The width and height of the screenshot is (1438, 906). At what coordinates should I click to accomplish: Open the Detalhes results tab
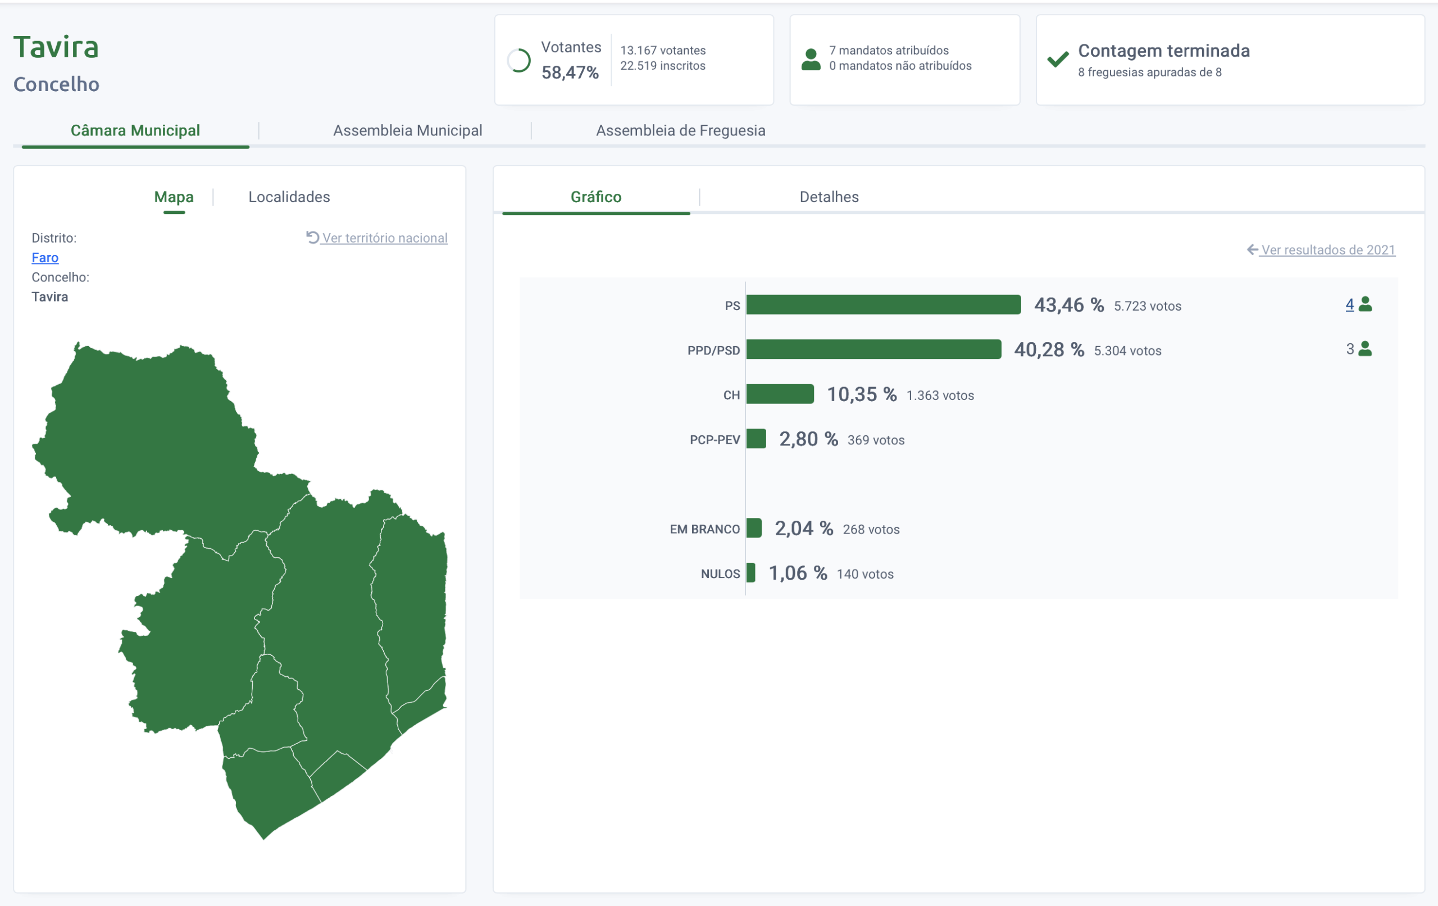coord(829,197)
